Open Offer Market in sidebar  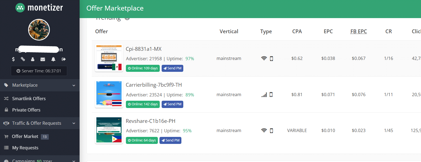[25, 136]
